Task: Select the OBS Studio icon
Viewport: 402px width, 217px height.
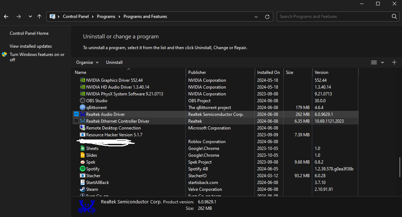Action: (x=82, y=101)
